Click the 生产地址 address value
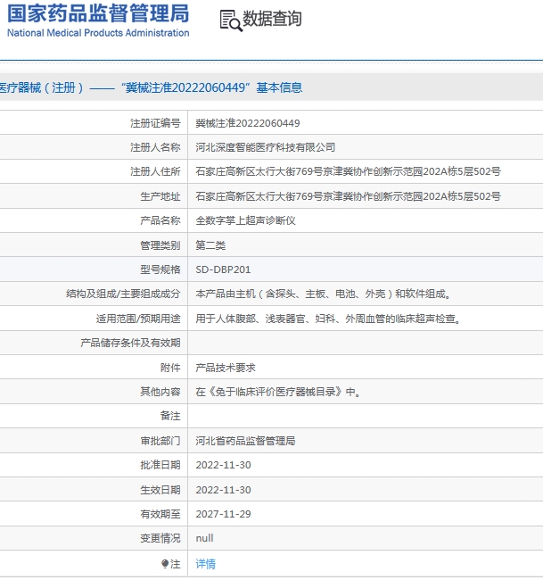The width and height of the screenshot is (543, 580). point(349,196)
